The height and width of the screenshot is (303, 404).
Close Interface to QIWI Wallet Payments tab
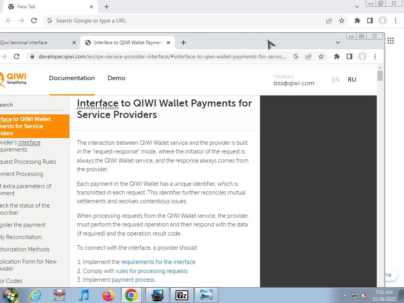168,43
